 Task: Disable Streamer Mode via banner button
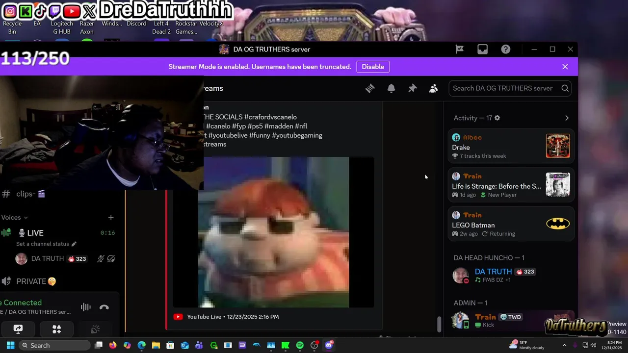coord(373,67)
